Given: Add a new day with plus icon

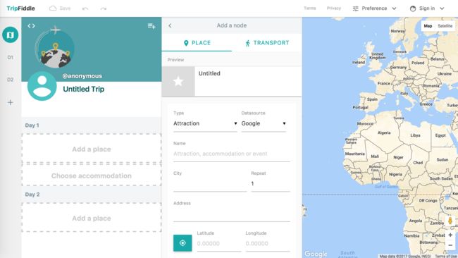Looking at the screenshot, I should tap(11, 102).
